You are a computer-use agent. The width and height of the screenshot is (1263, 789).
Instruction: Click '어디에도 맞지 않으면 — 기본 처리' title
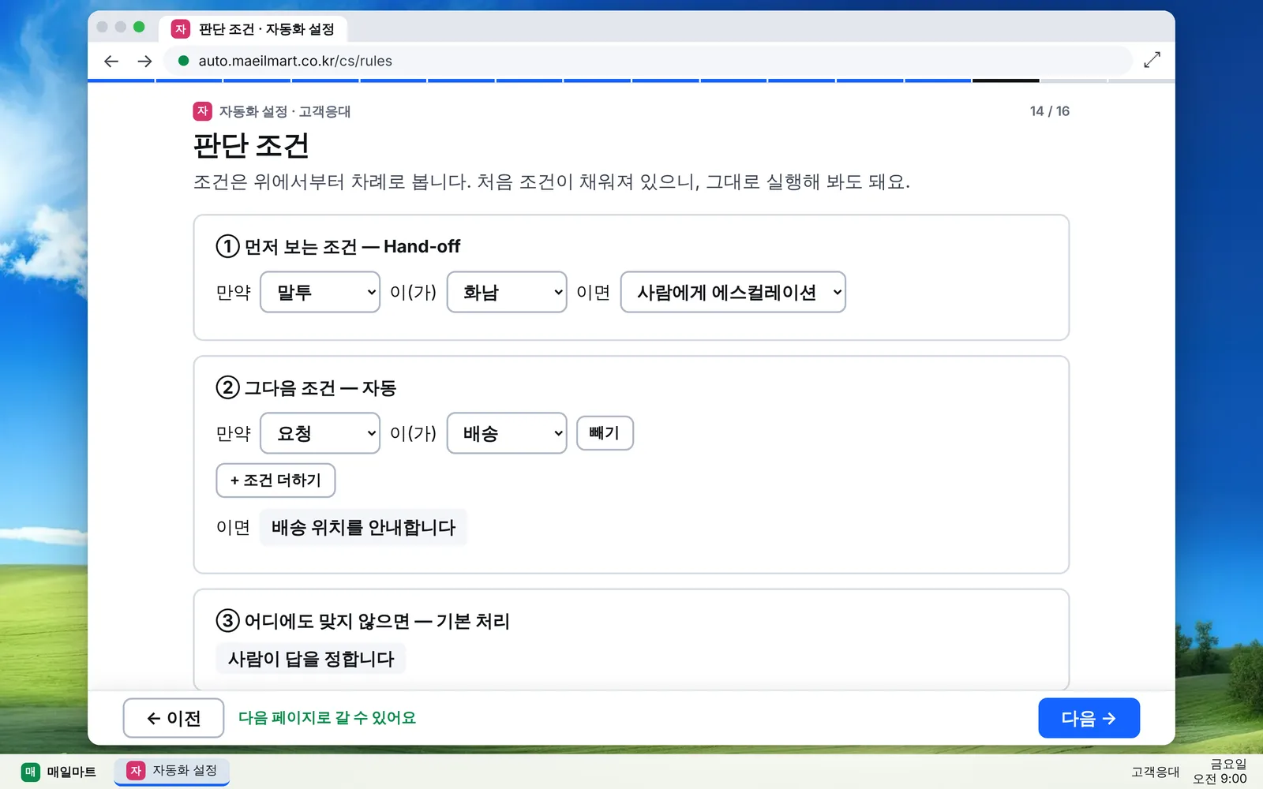pos(377,621)
